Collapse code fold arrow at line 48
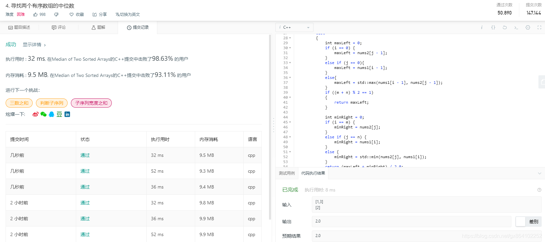Image resolution: width=545 pixels, height=242 pixels. tap(290, 137)
